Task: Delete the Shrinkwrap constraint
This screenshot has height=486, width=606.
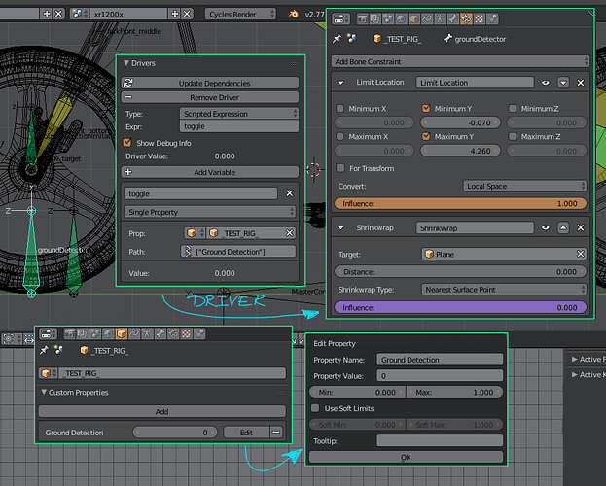Action: click(581, 227)
